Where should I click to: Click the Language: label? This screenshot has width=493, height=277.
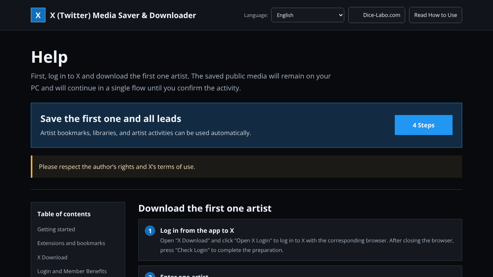pos(256,15)
